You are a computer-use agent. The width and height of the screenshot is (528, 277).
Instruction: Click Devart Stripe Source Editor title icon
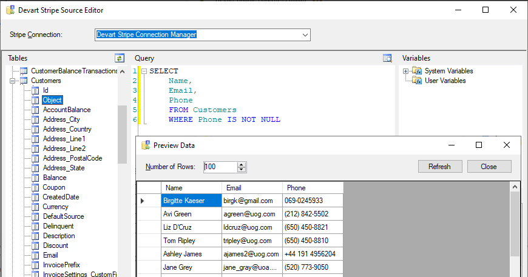pyautogui.click(x=10, y=10)
